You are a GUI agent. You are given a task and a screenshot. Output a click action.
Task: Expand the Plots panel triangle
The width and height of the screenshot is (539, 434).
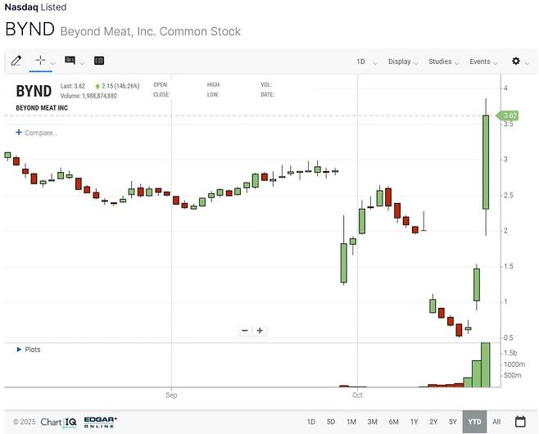point(19,350)
